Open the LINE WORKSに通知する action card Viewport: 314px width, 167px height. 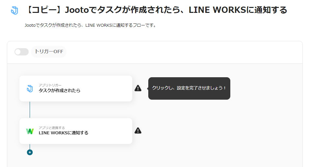pyautogui.click(x=76, y=131)
